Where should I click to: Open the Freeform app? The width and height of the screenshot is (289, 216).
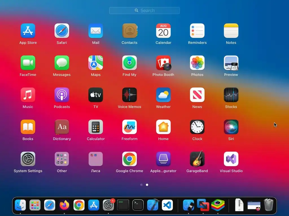(130, 127)
